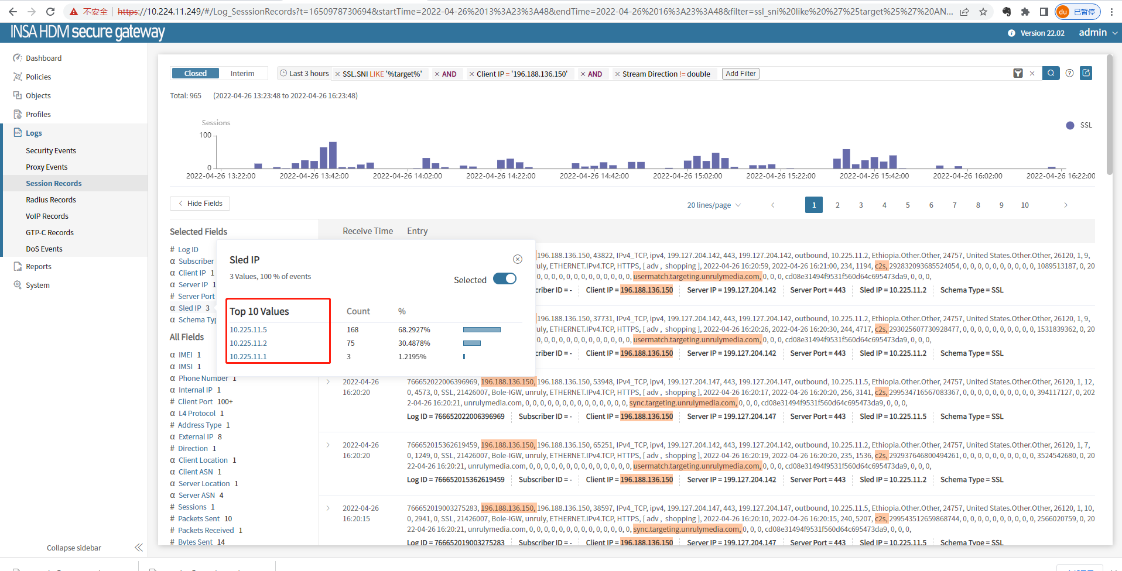Reload the page using the browser refresh icon
Image resolution: width=1122 pixels, height=571 pixels.
click(50, 12)
